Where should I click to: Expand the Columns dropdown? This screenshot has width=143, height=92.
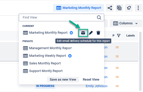click(126, 23)
